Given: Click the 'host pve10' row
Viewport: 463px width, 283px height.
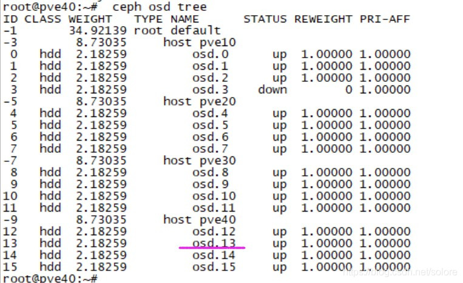Looking at the screenshot, I should pyautogui.click(x=200, y=42).
